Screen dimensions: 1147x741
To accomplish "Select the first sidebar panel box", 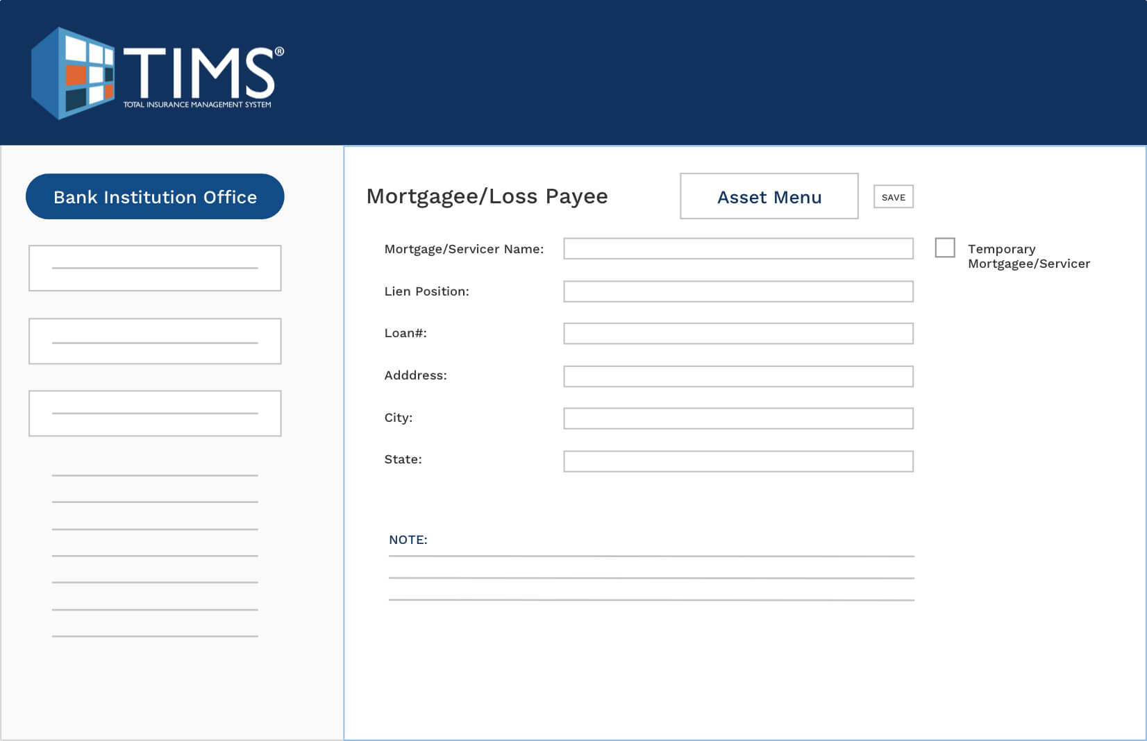I will (154, 268).
